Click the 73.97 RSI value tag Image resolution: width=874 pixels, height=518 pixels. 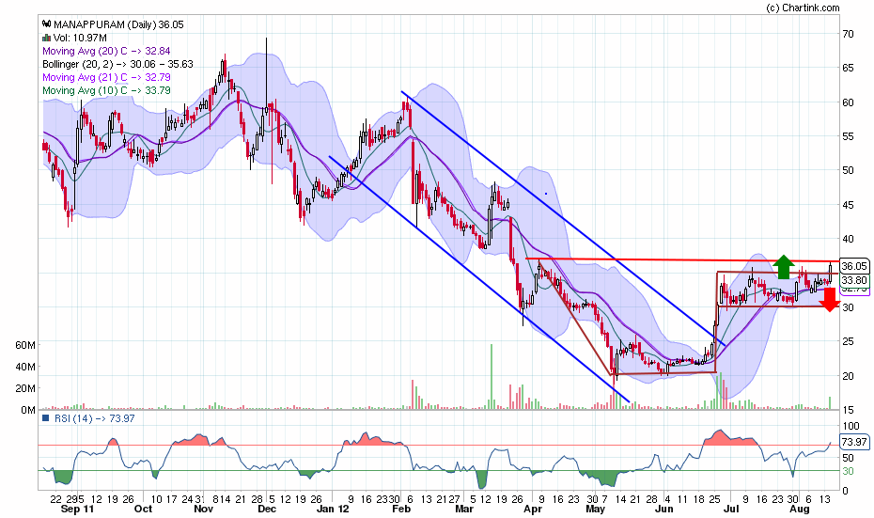click(854, 442)
